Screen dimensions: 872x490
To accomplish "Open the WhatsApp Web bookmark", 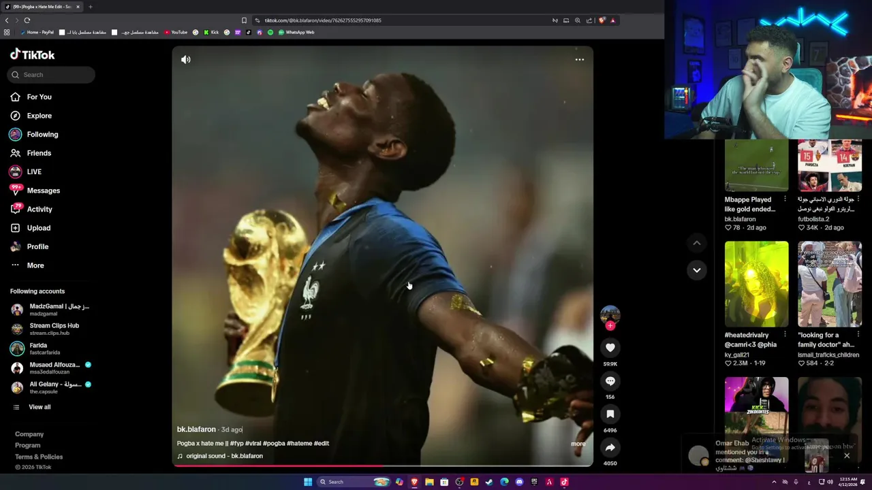I will tap(296, 32).
